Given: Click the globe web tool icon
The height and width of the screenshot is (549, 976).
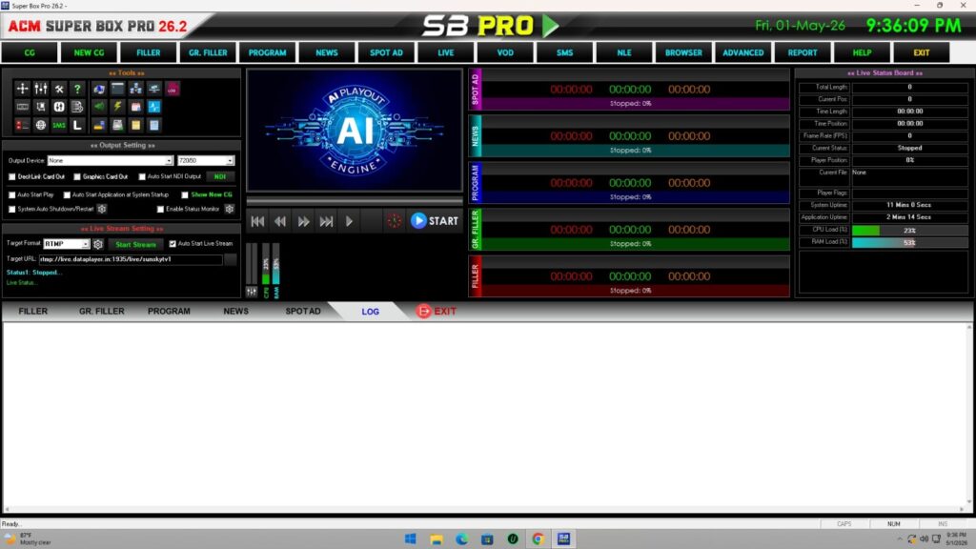Looking at the screenshot, I should pyautogui.click(x=40, y=125).
